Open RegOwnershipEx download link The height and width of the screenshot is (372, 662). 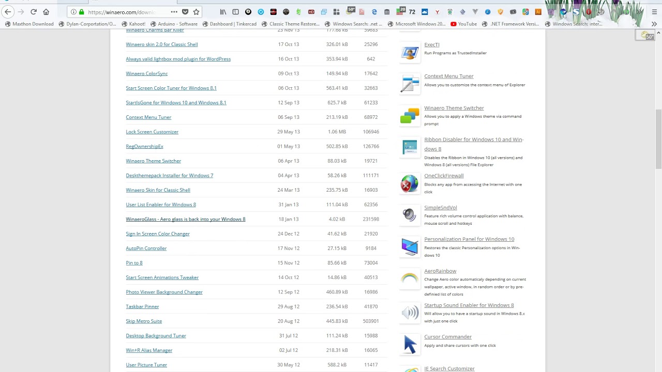tap(144, 146)
